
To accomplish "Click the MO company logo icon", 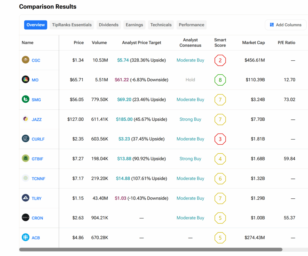I will click(x=26, y=80).
